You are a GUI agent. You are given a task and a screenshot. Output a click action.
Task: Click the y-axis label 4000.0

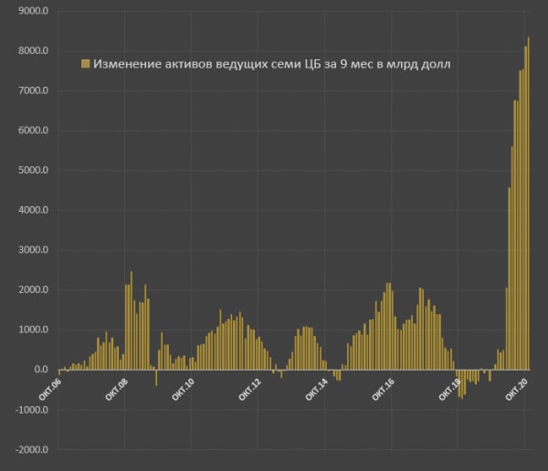(33, 210)
